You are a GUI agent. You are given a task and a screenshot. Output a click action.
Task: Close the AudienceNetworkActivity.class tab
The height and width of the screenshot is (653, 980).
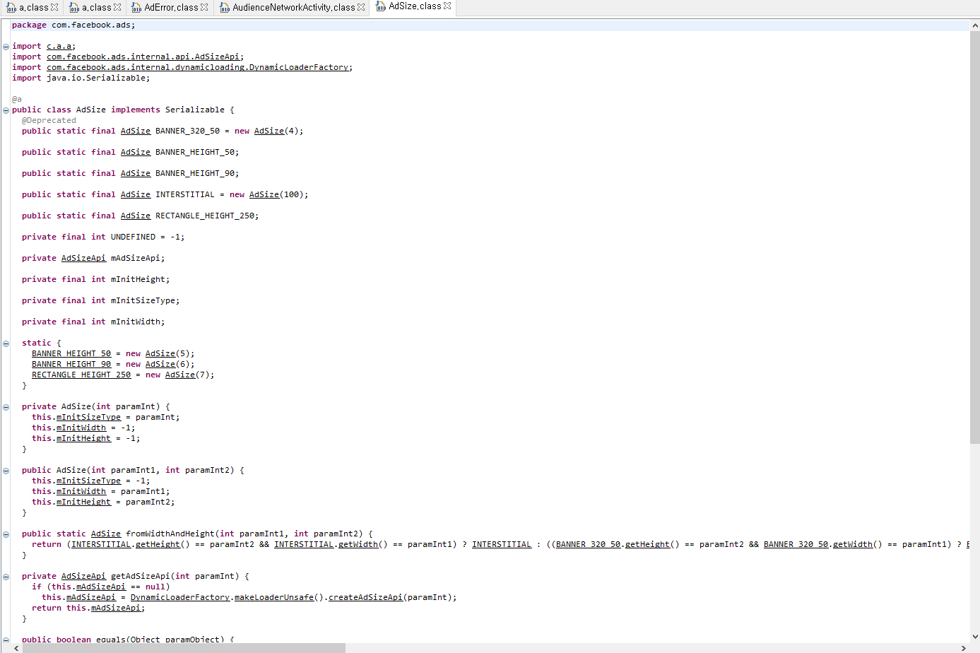click(x=361, y=7)
